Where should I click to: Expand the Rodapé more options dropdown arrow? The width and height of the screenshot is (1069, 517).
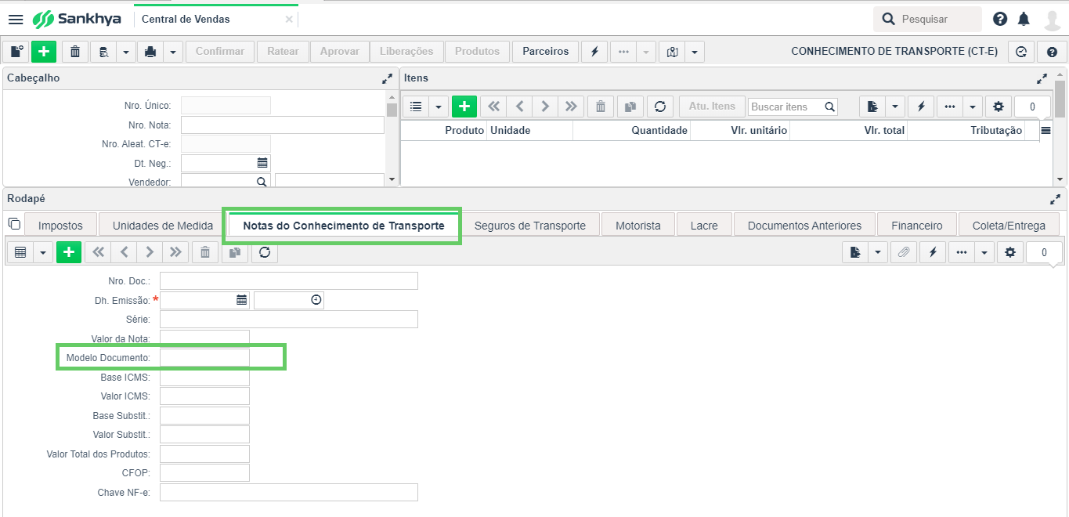click(984, 252)
